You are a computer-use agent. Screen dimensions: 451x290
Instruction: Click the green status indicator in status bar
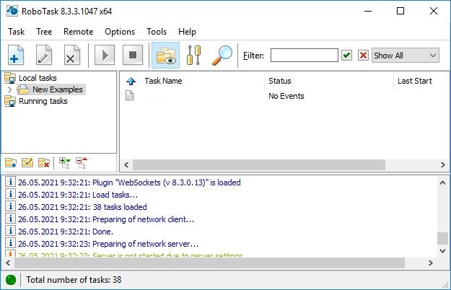click(11, 280)
